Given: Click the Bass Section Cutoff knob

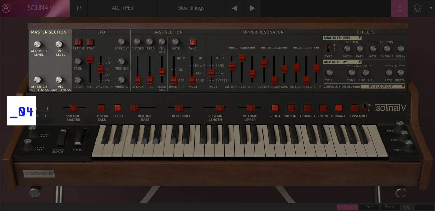Looking at the screenshot, I should pos(137,42).
